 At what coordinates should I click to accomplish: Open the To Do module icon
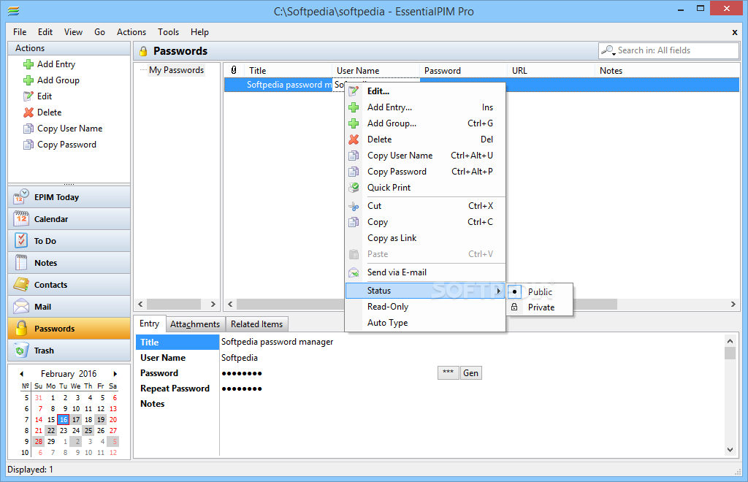point(21,241)
